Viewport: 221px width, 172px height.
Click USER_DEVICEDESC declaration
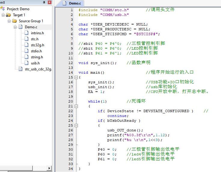[113, 24]
